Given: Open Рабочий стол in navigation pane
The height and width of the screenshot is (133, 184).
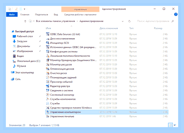Looking at the screenshot, I should pyautogui.click(x=25, y=36).
